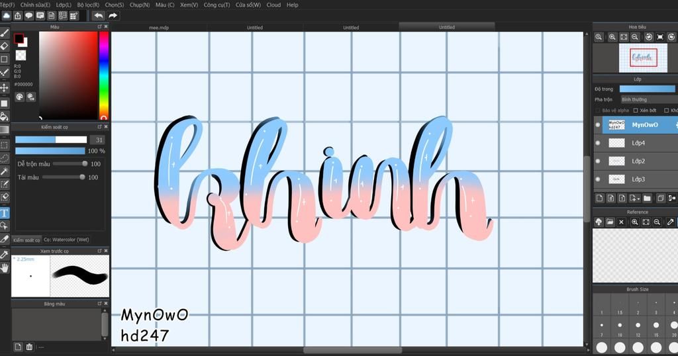Click the foreground color swatch
The height and width of the screenshot is (356, 678).
pyautogui.click(x=19, y=39)
